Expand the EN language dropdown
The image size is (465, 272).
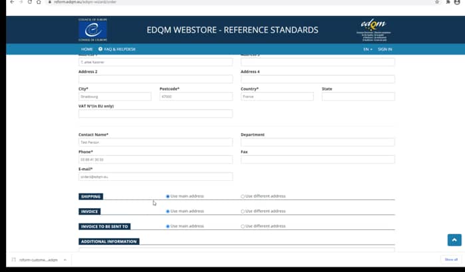tap(368, 49)
